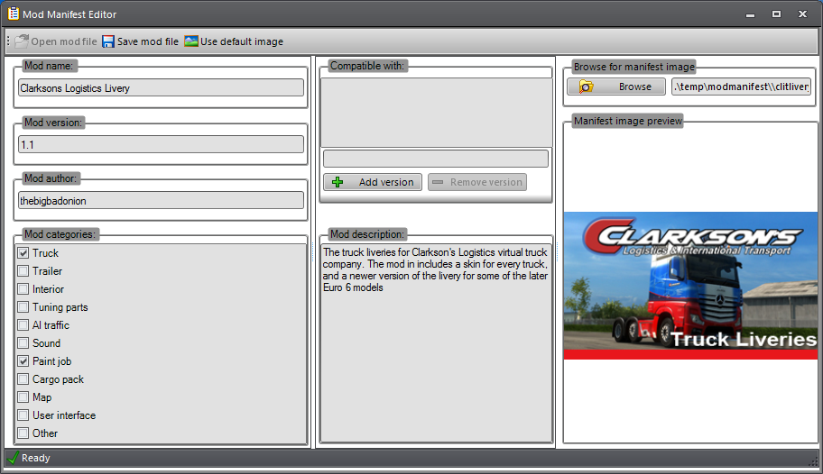Screen dimensions: 823x474
Task: Click the compatible version entry field
Action: 436,159
